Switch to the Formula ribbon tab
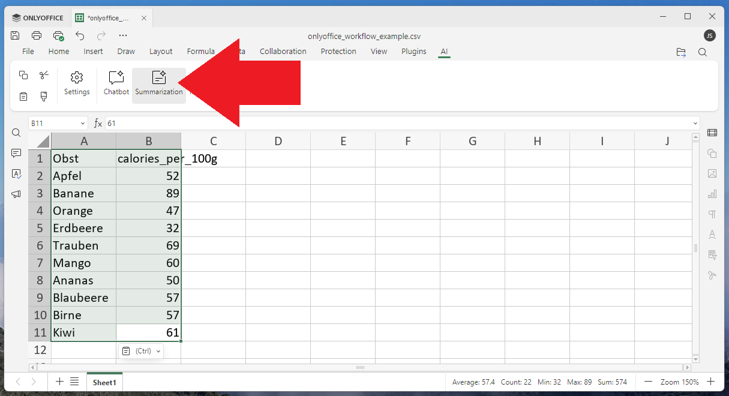The height and width of the screenshot is (396, 729). 200,52
